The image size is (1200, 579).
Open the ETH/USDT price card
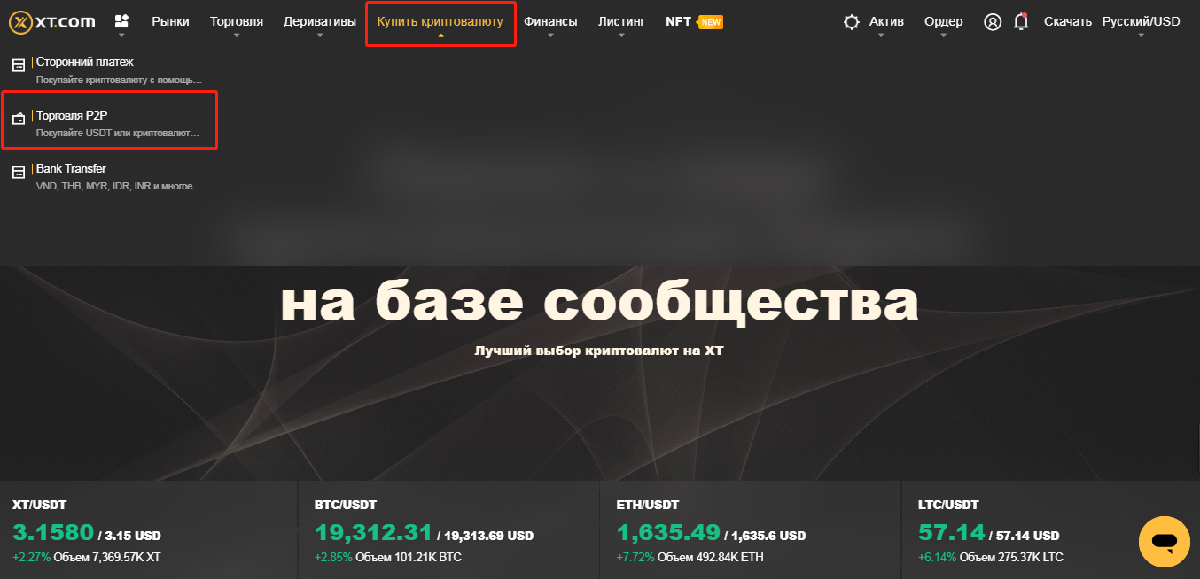pyautogui.click(x=750, y=530)
